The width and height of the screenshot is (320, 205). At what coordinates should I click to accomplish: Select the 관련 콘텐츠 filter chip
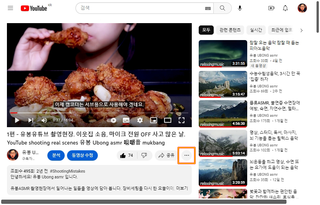[230, 30]
